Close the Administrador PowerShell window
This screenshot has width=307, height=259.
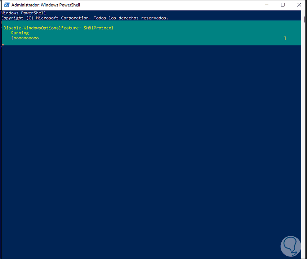[x=299, y=5]
